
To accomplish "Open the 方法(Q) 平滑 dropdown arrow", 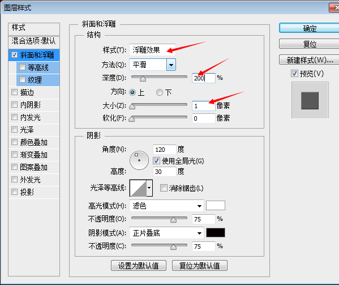I will [171, 65].
